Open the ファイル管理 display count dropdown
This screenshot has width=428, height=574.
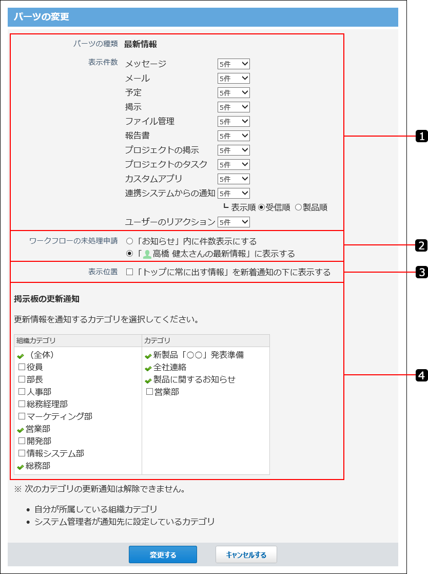click(234, 122)
